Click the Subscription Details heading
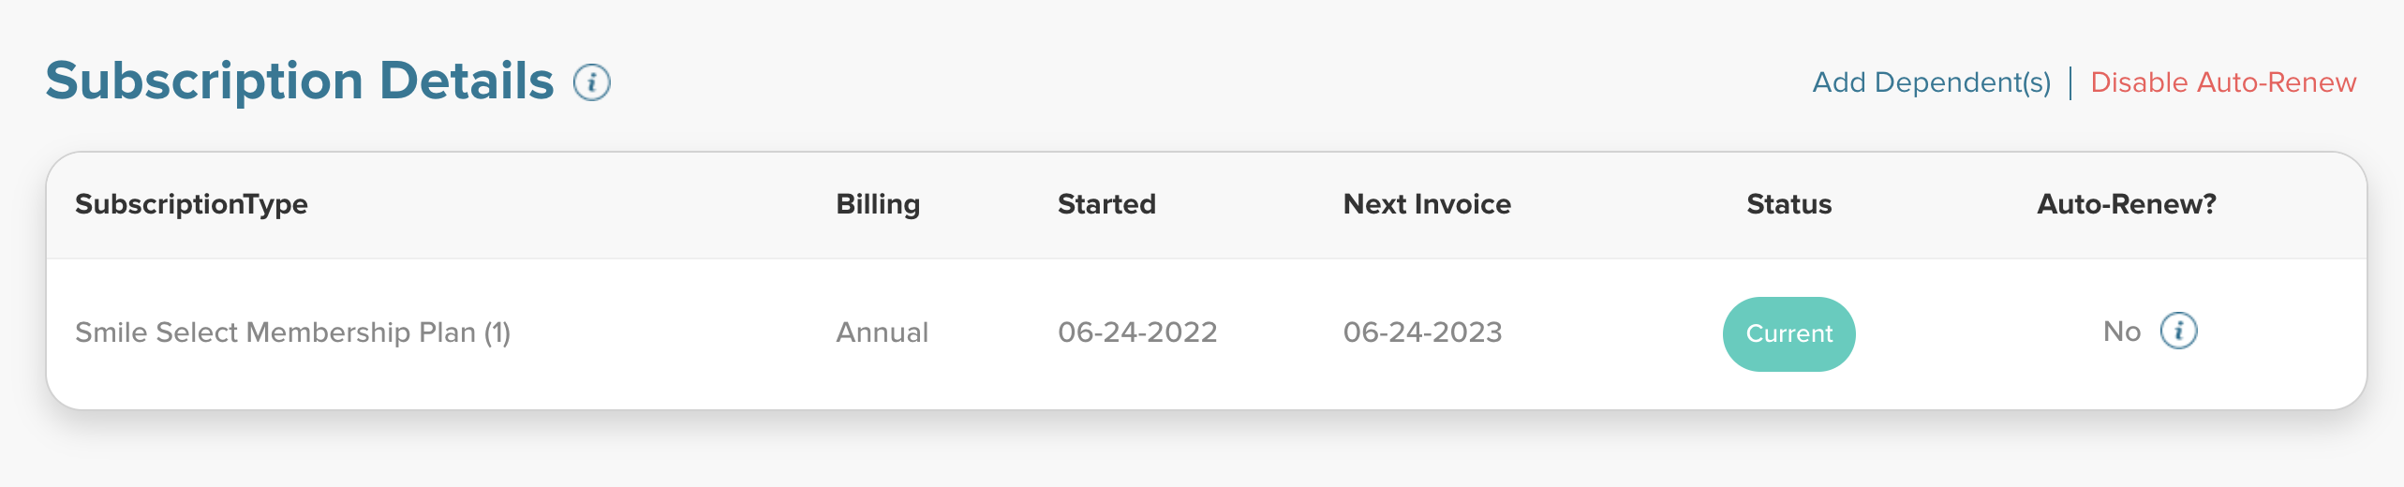 [299, 81]
